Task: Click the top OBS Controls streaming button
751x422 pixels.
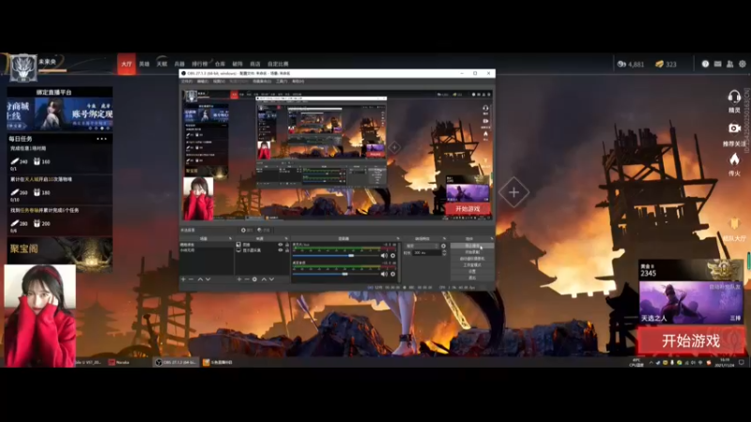Action: click(x=472, y=246)
